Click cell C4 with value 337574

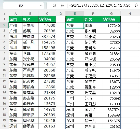(x=47, y=37)
